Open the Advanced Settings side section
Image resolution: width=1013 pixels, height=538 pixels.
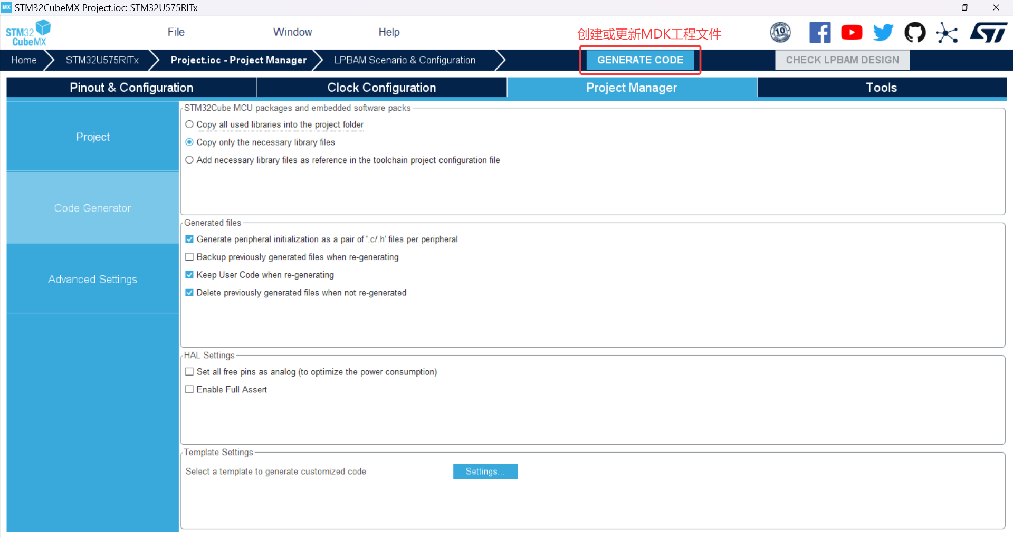(x=93, y=279)
